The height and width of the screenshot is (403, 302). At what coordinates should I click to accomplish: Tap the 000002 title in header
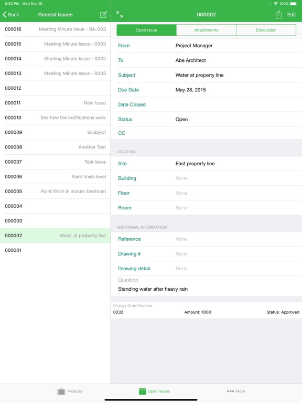click(206, 15)
